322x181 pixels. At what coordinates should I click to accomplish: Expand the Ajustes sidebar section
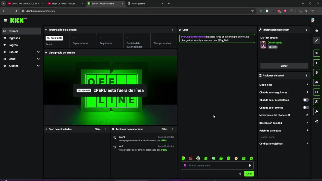tap(38, 66)
